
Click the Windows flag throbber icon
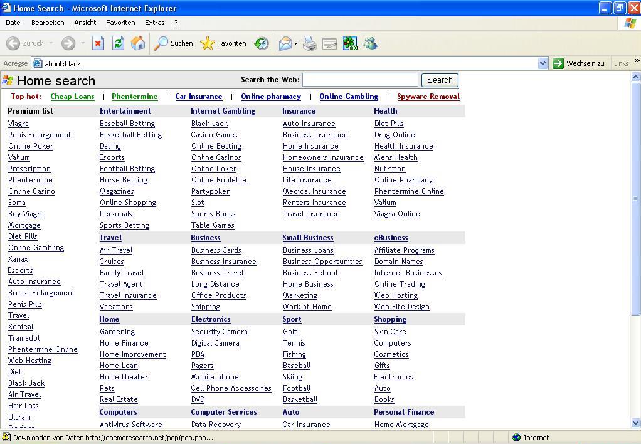point(630,23)
